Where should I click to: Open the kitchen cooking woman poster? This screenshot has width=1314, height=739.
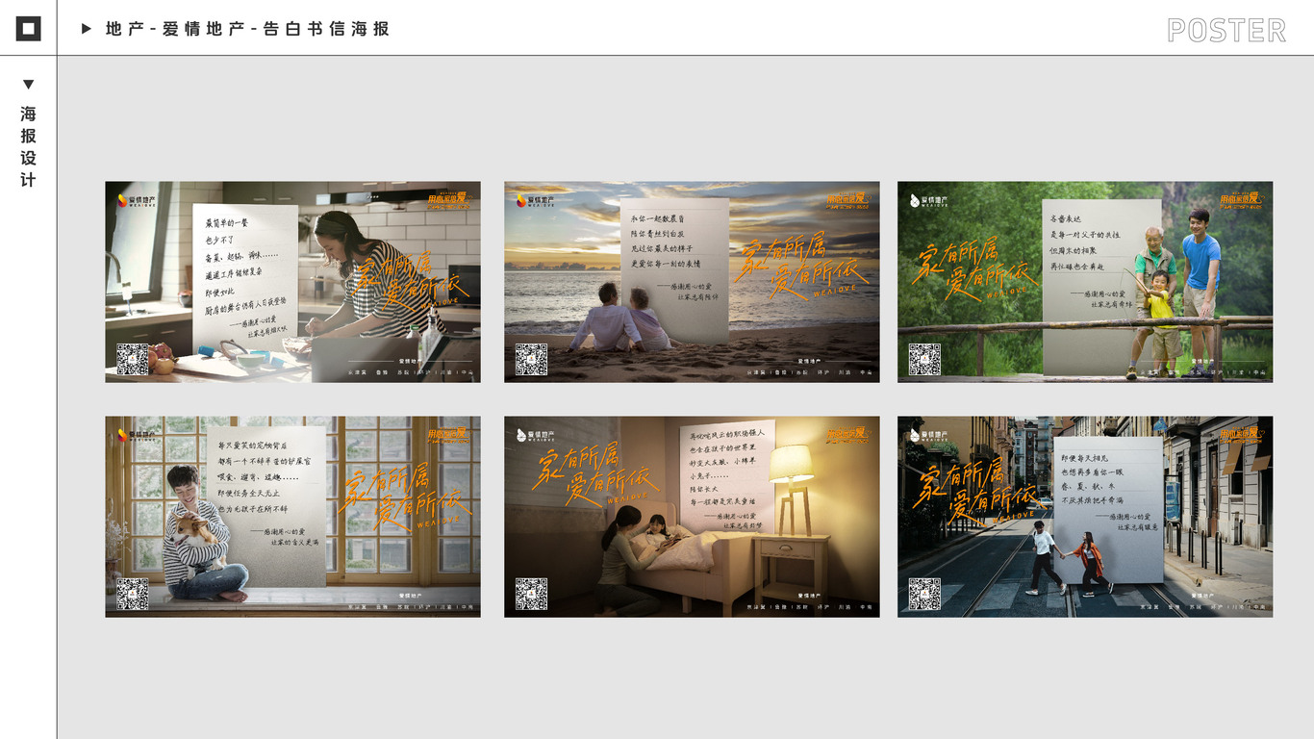pos(292,282)
